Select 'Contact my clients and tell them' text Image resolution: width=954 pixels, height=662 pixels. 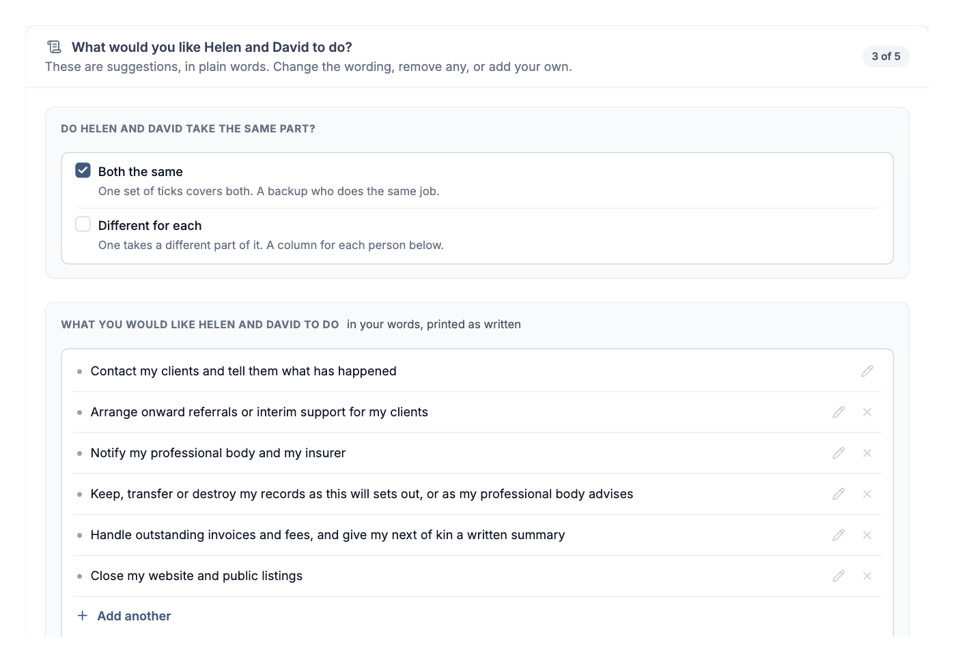184,371
